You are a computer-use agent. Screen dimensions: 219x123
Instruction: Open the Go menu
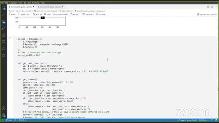(25, 3)
